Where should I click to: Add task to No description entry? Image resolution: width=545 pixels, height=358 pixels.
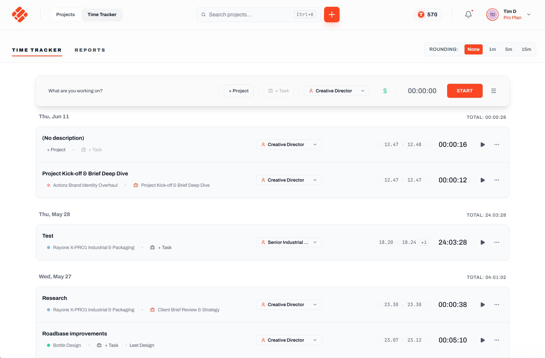pyautogui.click(x=92, y=150)
